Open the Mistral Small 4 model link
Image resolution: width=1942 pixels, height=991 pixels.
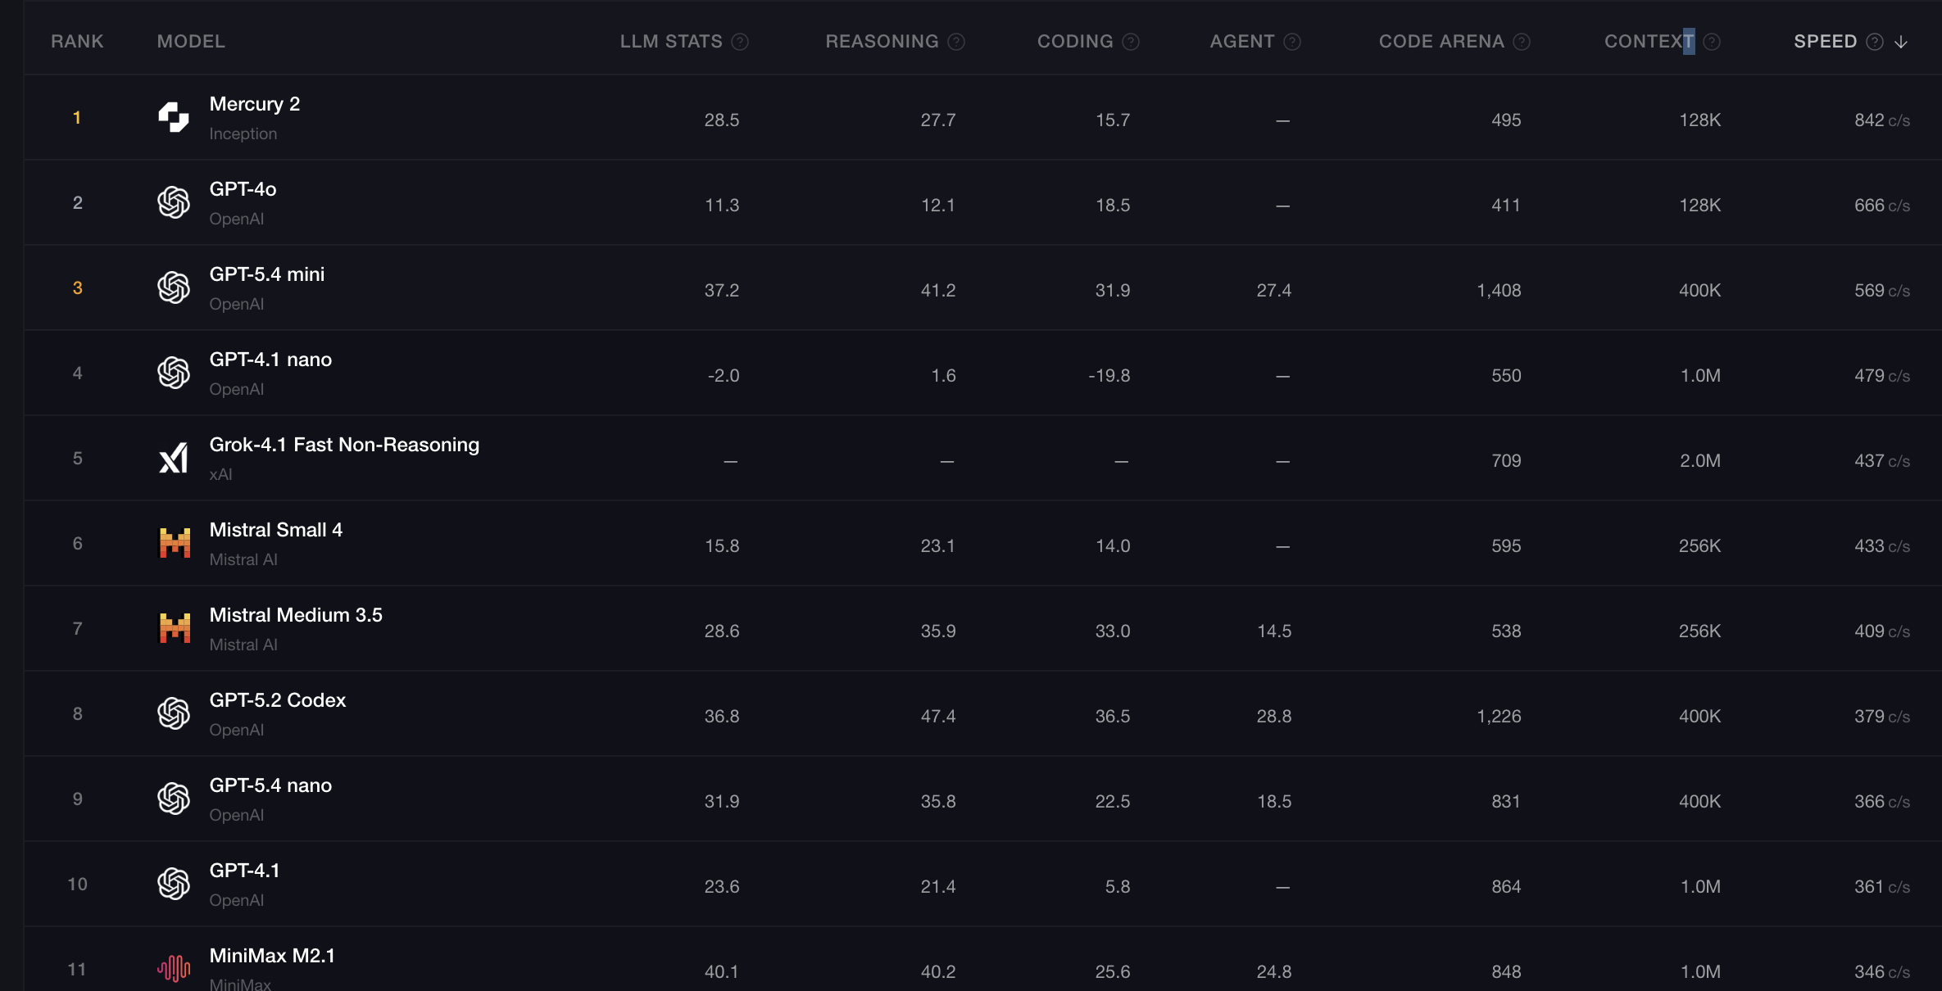(276, 530)
